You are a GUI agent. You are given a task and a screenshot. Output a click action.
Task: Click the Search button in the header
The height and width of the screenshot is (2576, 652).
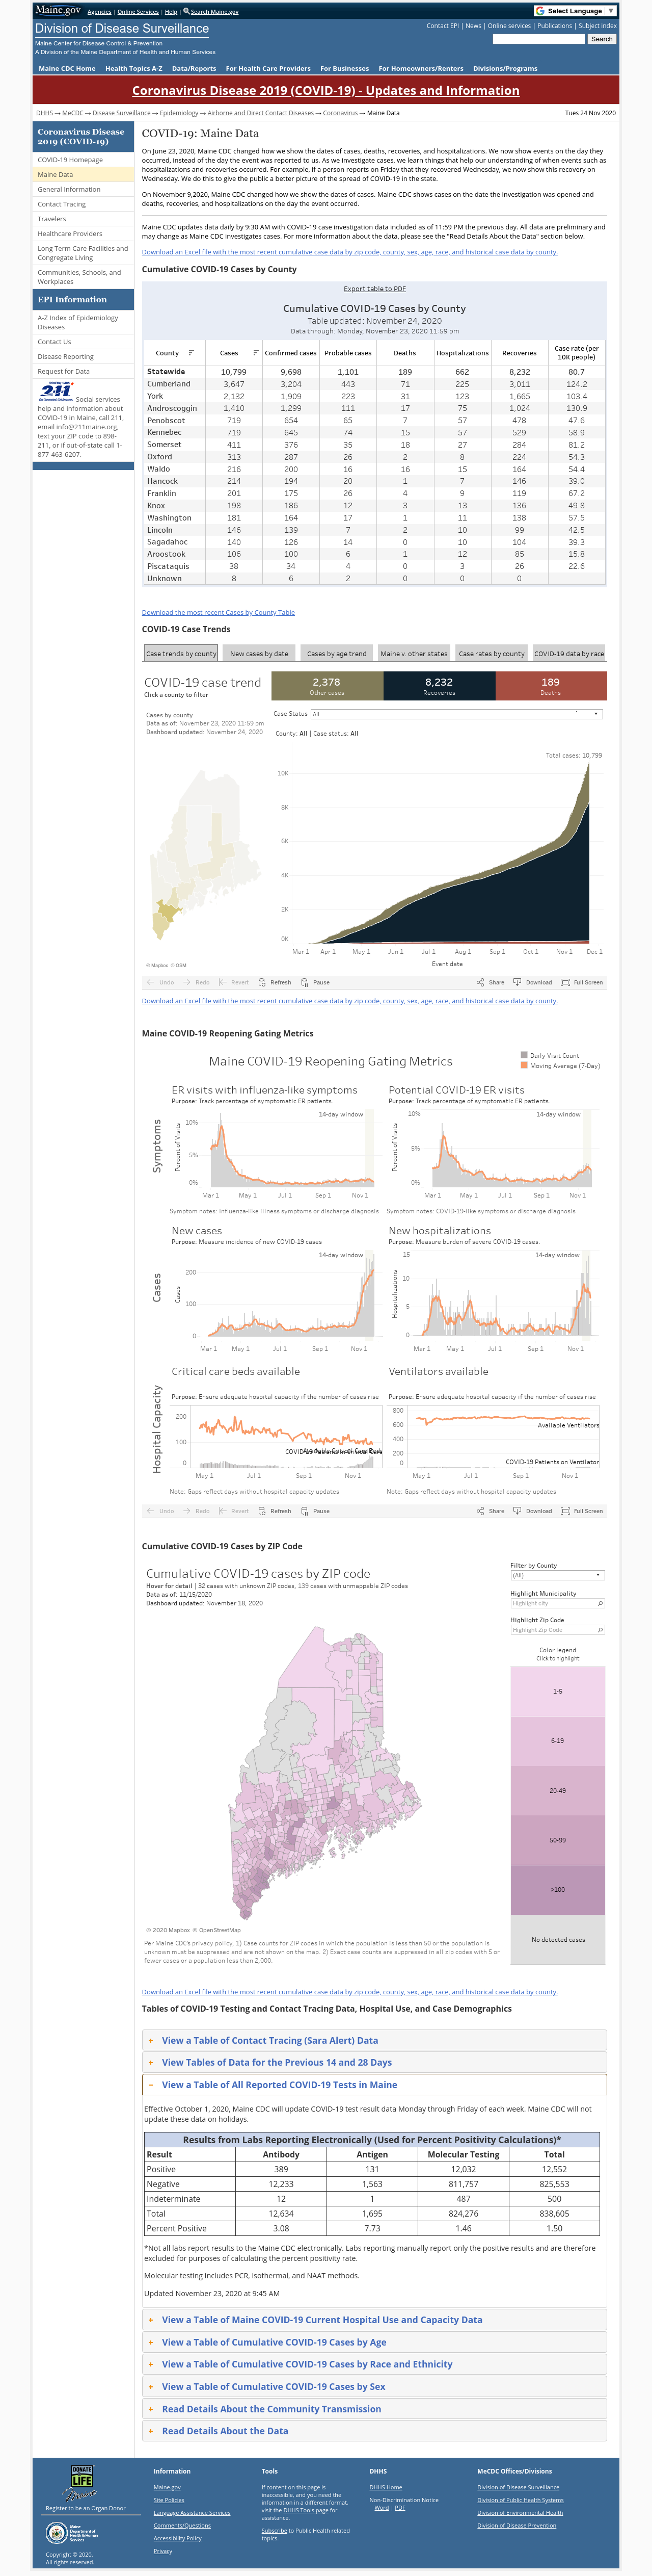601,39
